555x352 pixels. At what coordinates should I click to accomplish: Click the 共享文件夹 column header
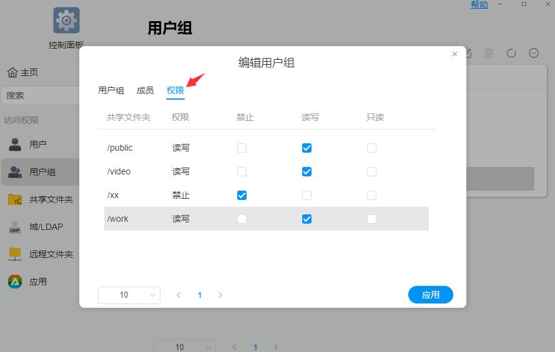click(129, 117)
